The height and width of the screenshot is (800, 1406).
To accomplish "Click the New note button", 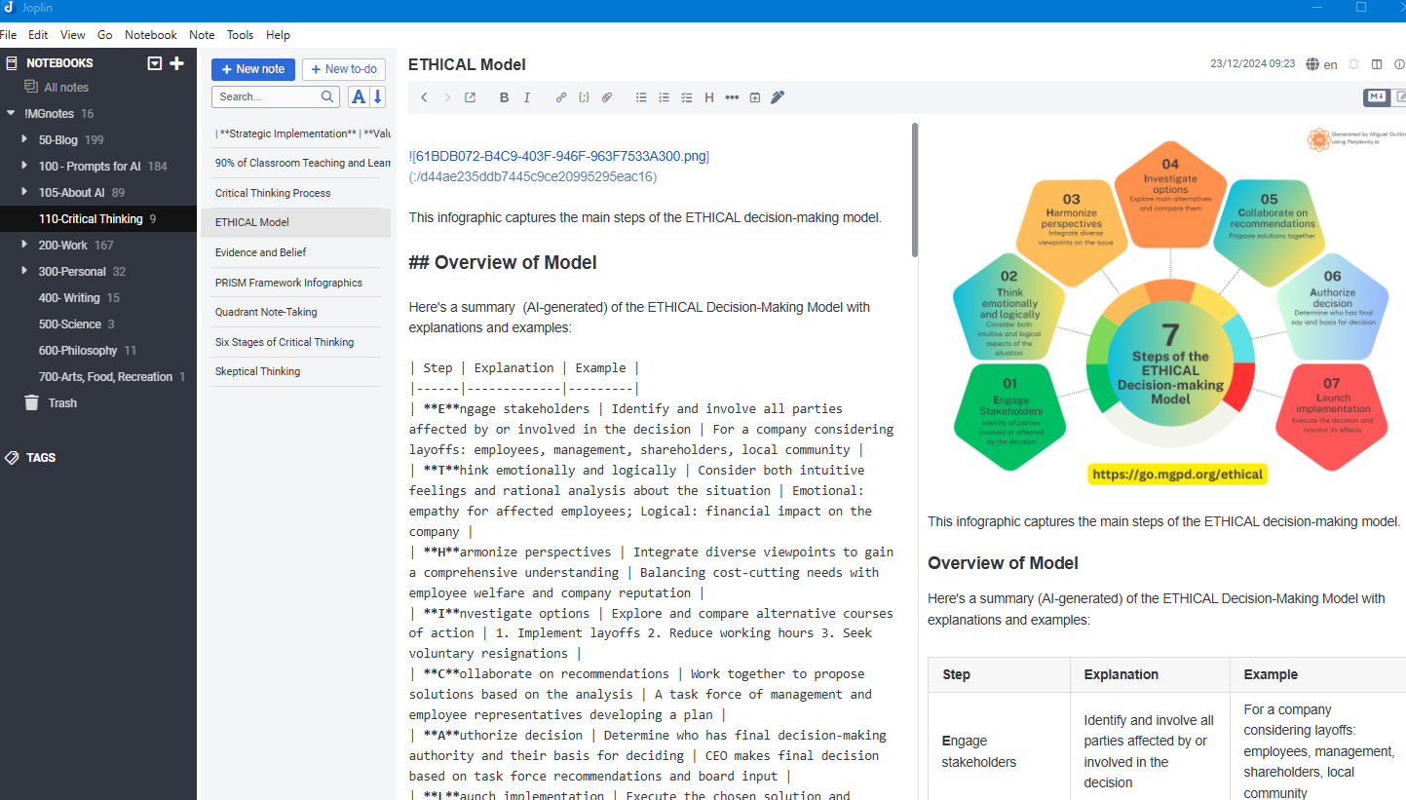I will coord(253,69).
